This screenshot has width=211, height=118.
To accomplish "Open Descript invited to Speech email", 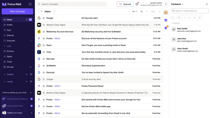I will point(99,72).
